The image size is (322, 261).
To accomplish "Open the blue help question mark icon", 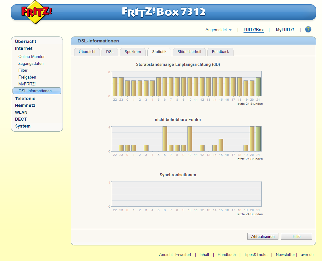I will (x=308, y=29).
